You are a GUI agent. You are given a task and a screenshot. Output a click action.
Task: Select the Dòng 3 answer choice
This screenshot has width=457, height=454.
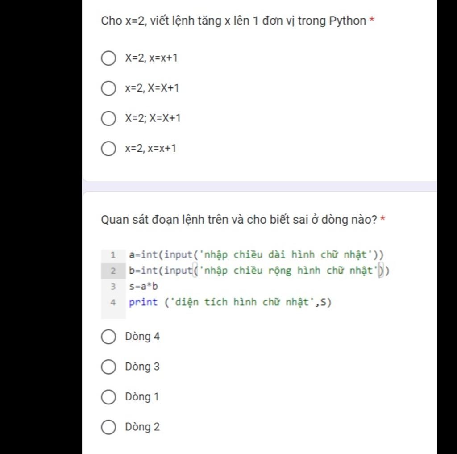click(x=108, y=367)
